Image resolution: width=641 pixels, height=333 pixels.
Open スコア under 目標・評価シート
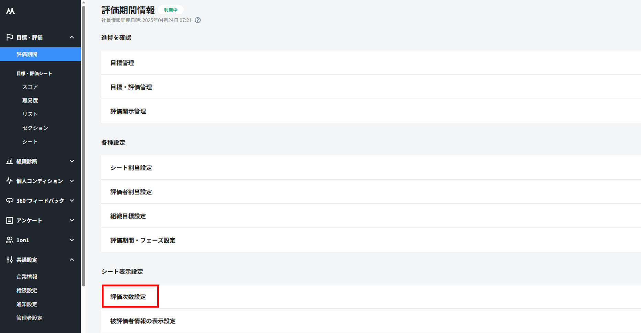tap(30, 87)
